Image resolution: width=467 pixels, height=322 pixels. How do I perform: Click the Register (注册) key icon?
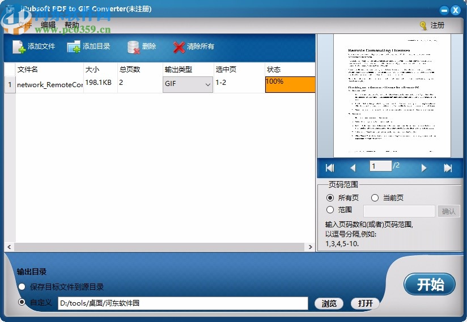tap(423, 25)
